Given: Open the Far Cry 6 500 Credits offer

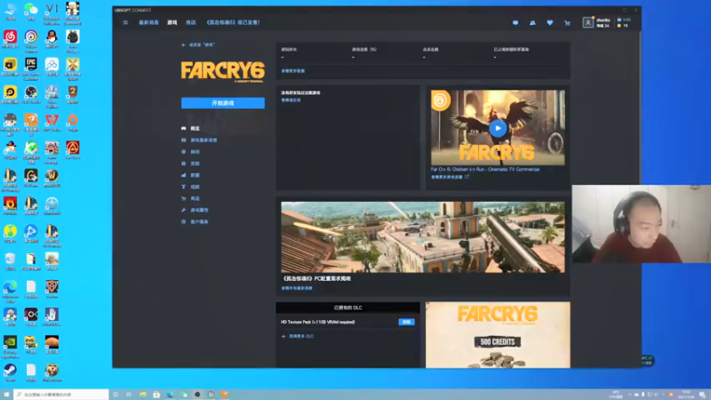Looking at the screenshot, I should click(498, 335).
